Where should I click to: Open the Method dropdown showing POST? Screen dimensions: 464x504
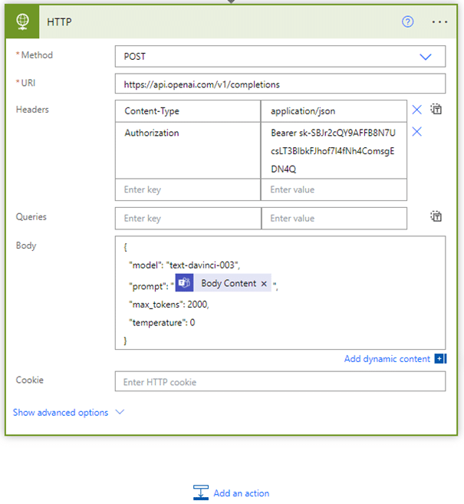click(280, 57)
